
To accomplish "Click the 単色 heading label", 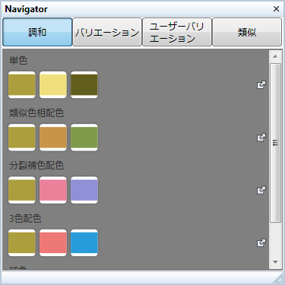I will [18, 60].
